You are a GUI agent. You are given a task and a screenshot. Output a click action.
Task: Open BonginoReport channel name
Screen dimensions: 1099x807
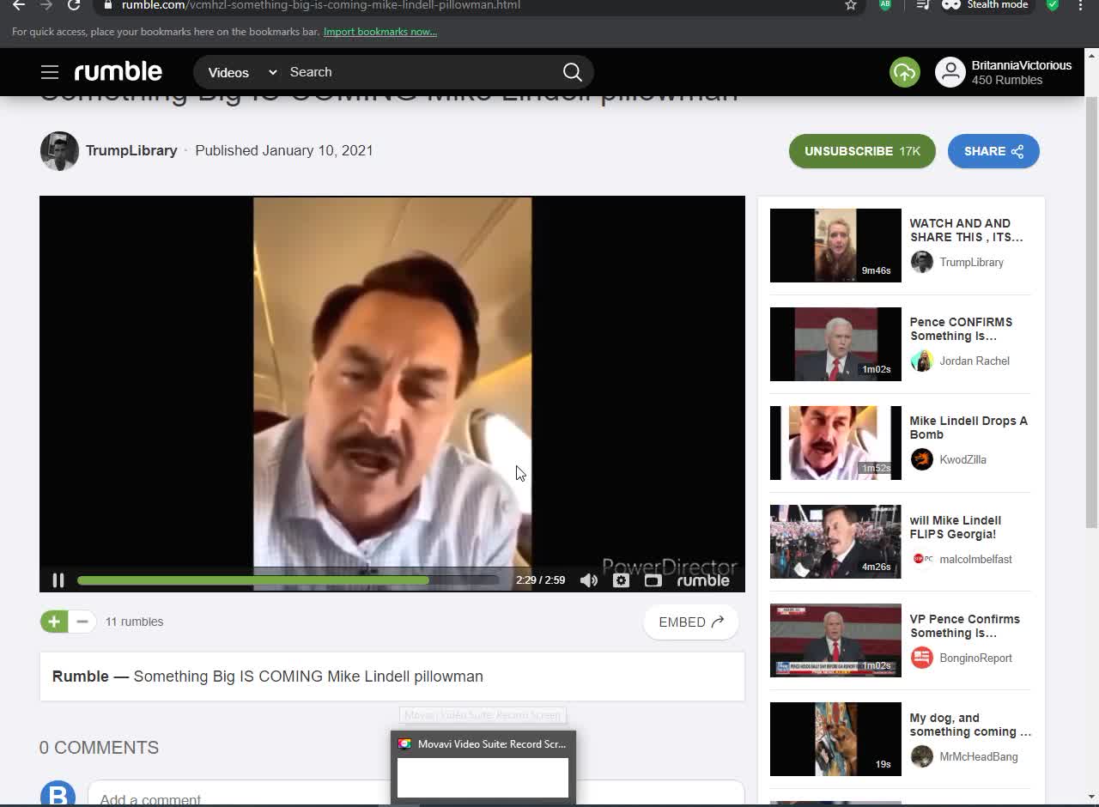tap(976, 658)
